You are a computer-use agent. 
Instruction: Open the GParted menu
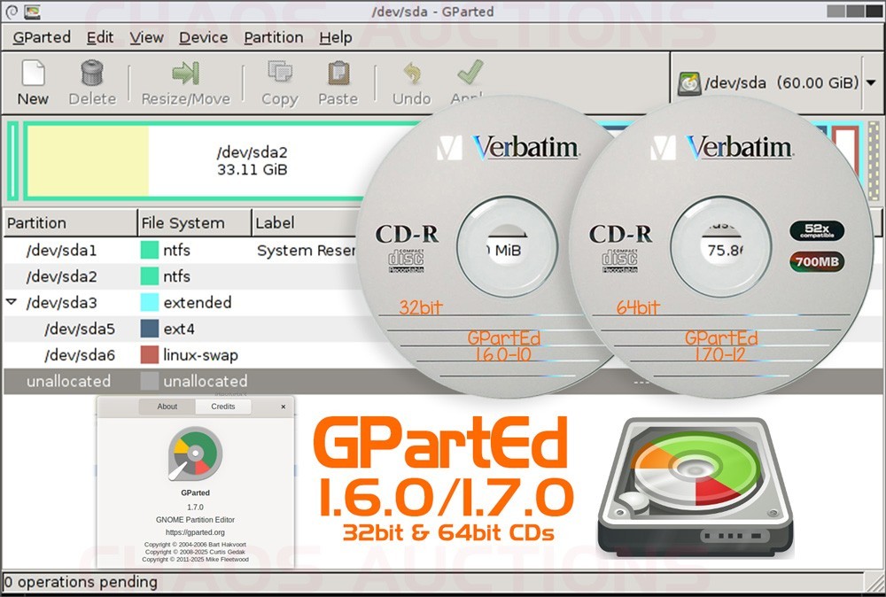pyautogui.click(x=42, y=37)
